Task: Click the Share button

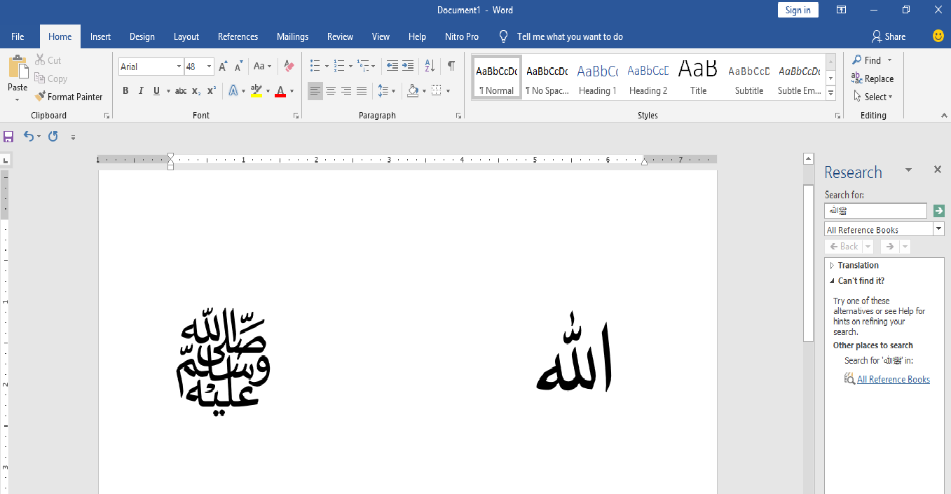Action: tap(888, 36)
